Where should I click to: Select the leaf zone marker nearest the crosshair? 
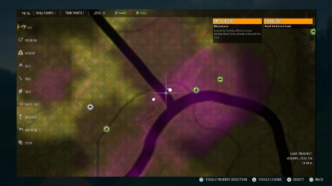pyautogui.click(x=196, y=90)
